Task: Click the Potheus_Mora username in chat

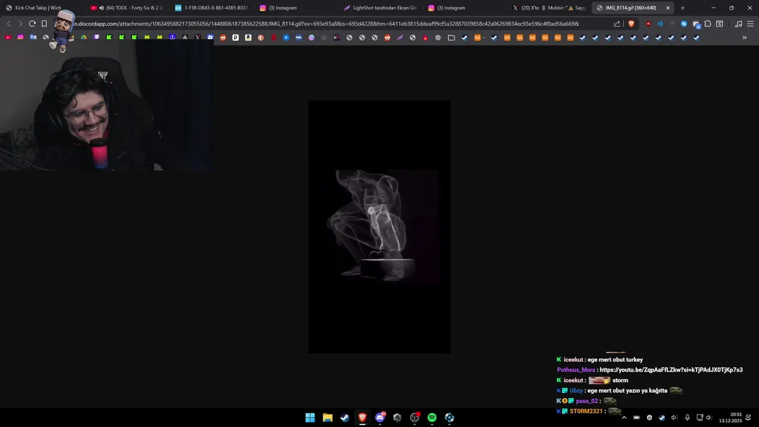Action: 576,370
